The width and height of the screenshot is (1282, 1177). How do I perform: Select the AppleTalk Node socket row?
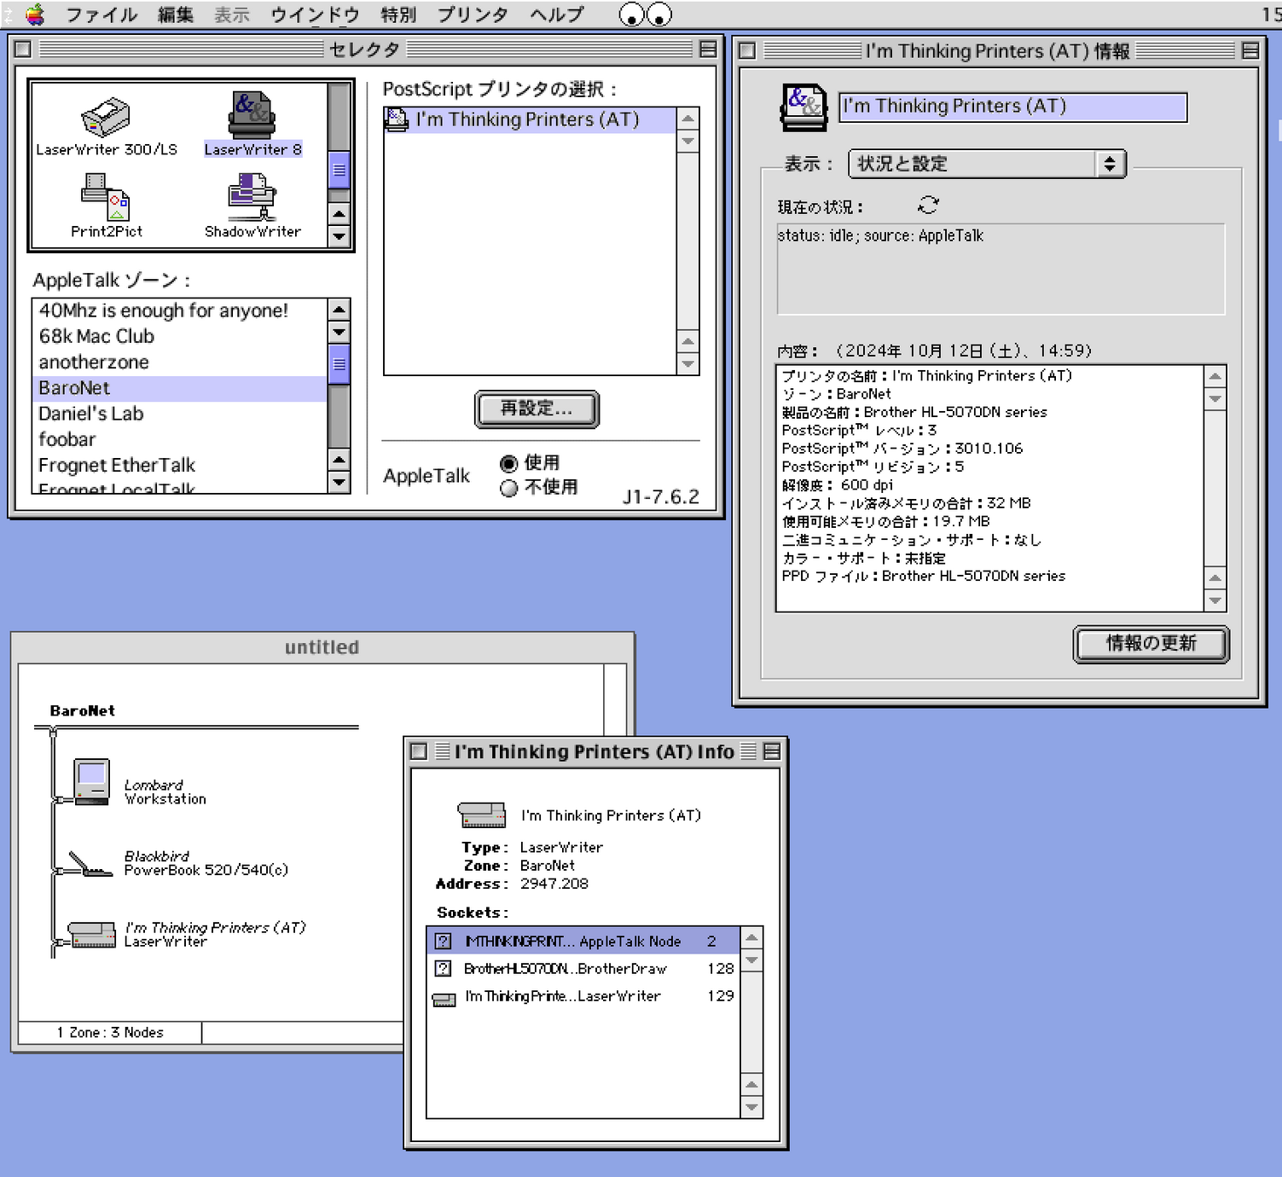(x=583, y=941)
